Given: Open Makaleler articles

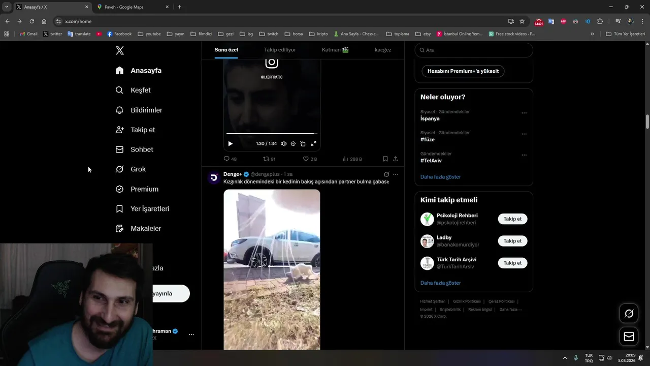Looking at the screenshot, I should (138, 229).
